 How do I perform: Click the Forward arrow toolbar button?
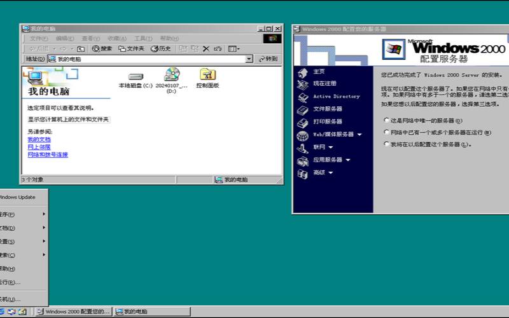[63, 49]
